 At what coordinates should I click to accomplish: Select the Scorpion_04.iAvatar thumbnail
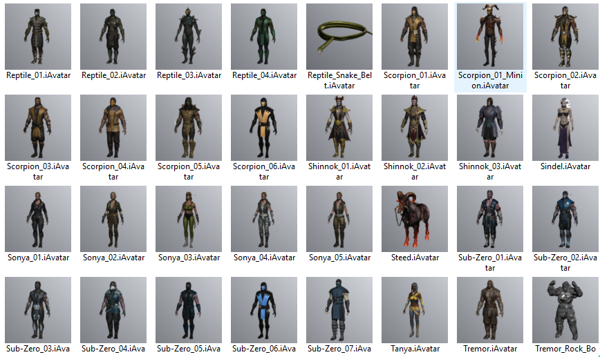pyautogui.click(x=113, y=128)
